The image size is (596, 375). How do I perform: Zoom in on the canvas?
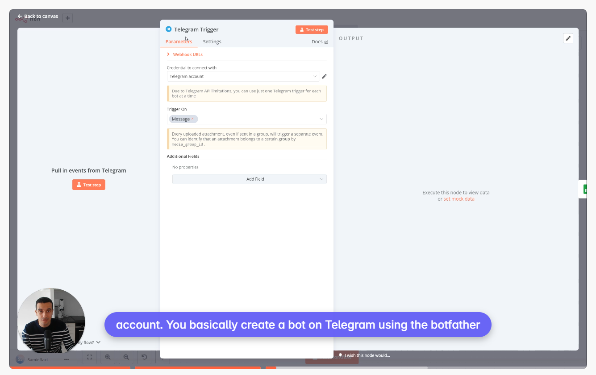[108, 357]
